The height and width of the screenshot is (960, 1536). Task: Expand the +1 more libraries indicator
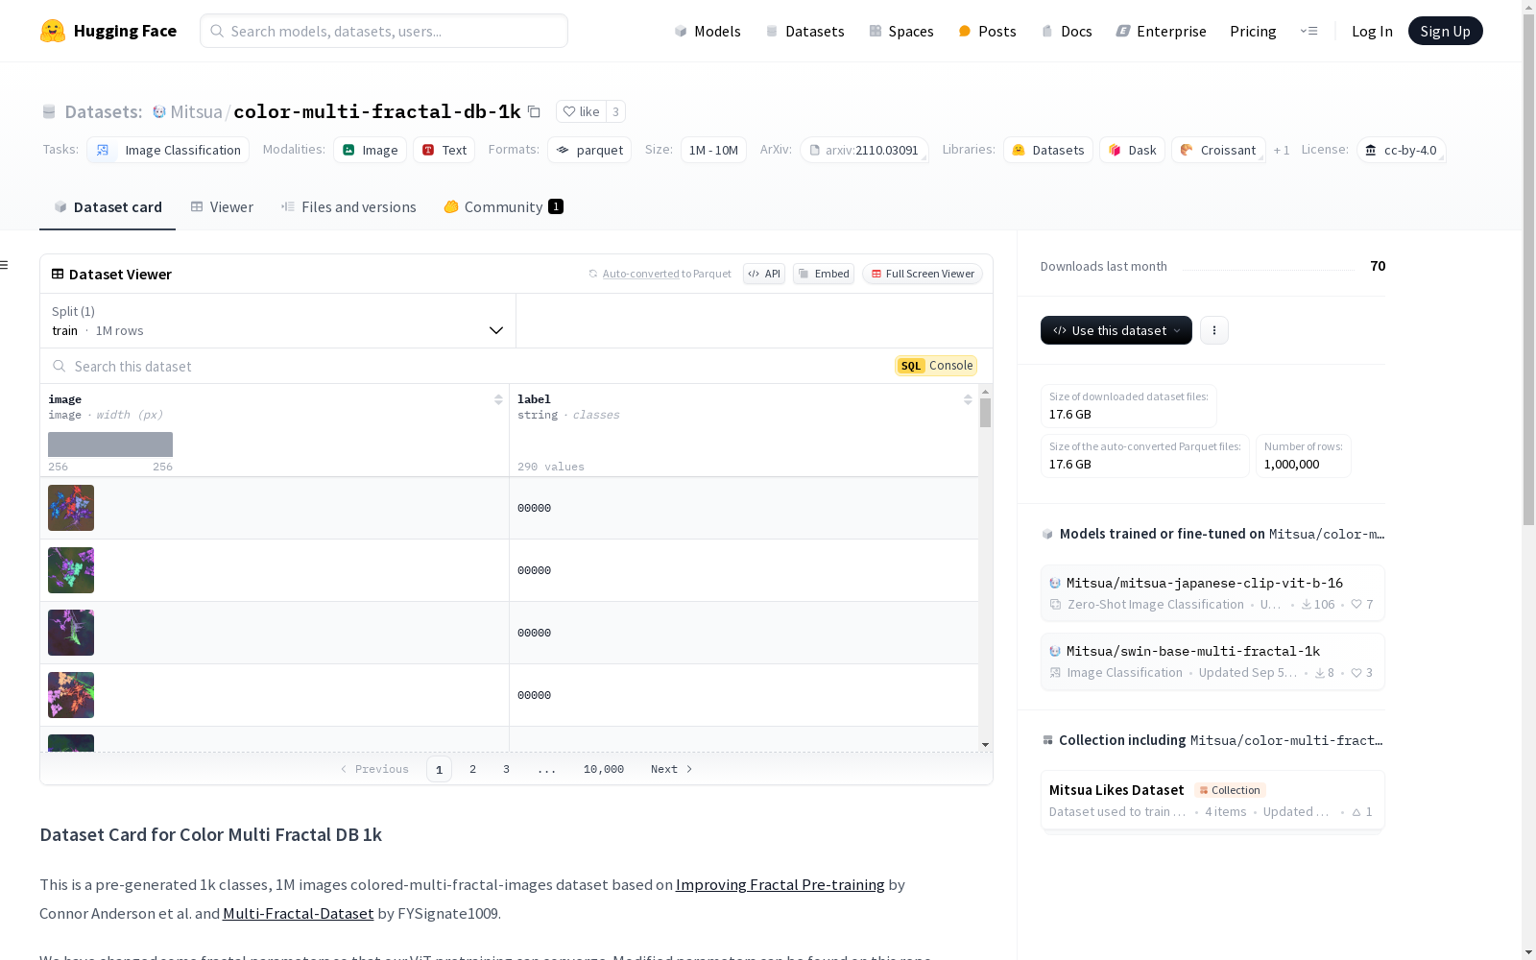tap(1281, 150)
